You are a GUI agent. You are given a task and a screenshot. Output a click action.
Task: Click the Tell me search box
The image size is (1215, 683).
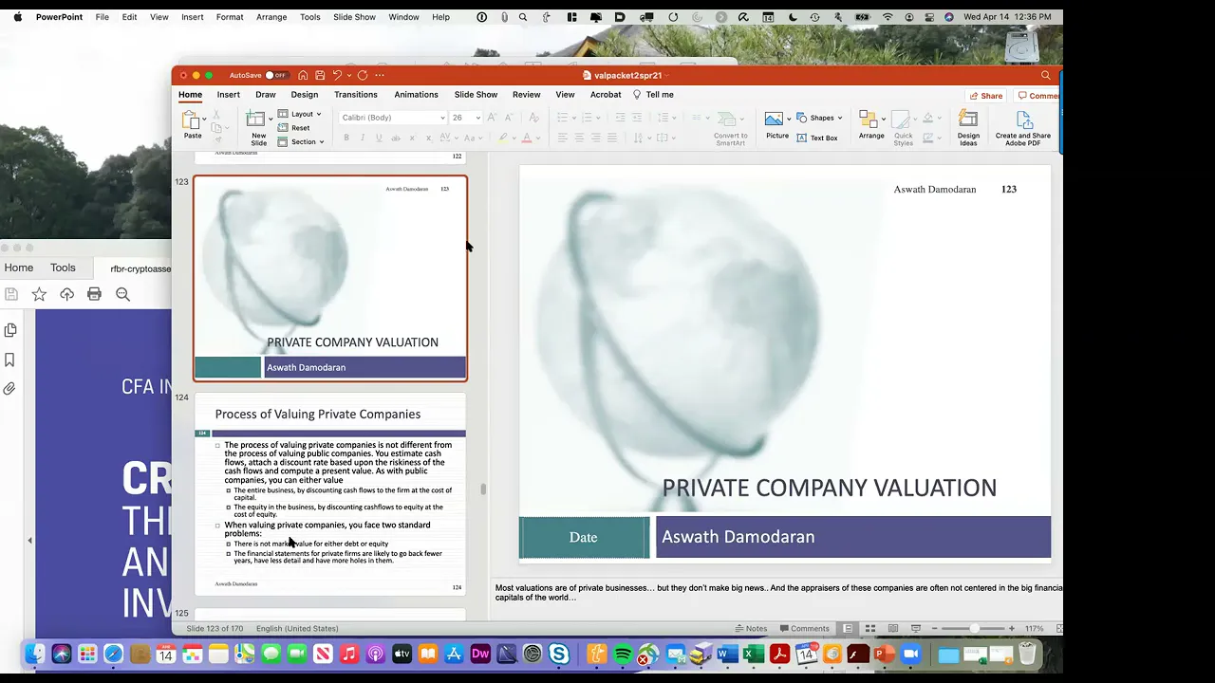tap(653, 95)
